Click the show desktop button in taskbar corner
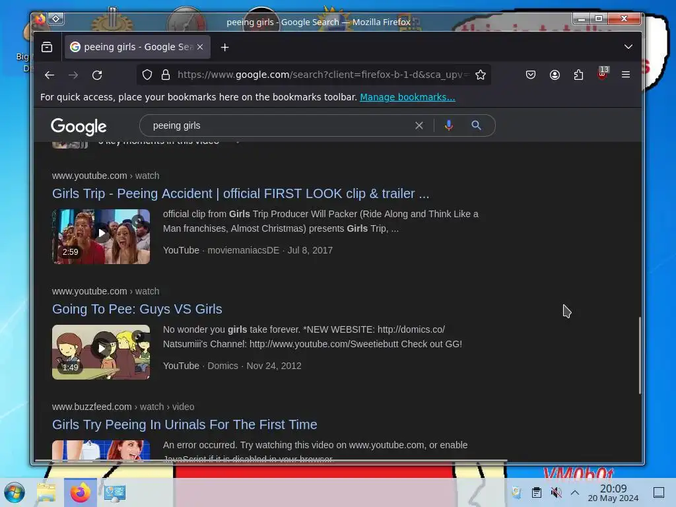676x507 pixels. coord(659,492)
